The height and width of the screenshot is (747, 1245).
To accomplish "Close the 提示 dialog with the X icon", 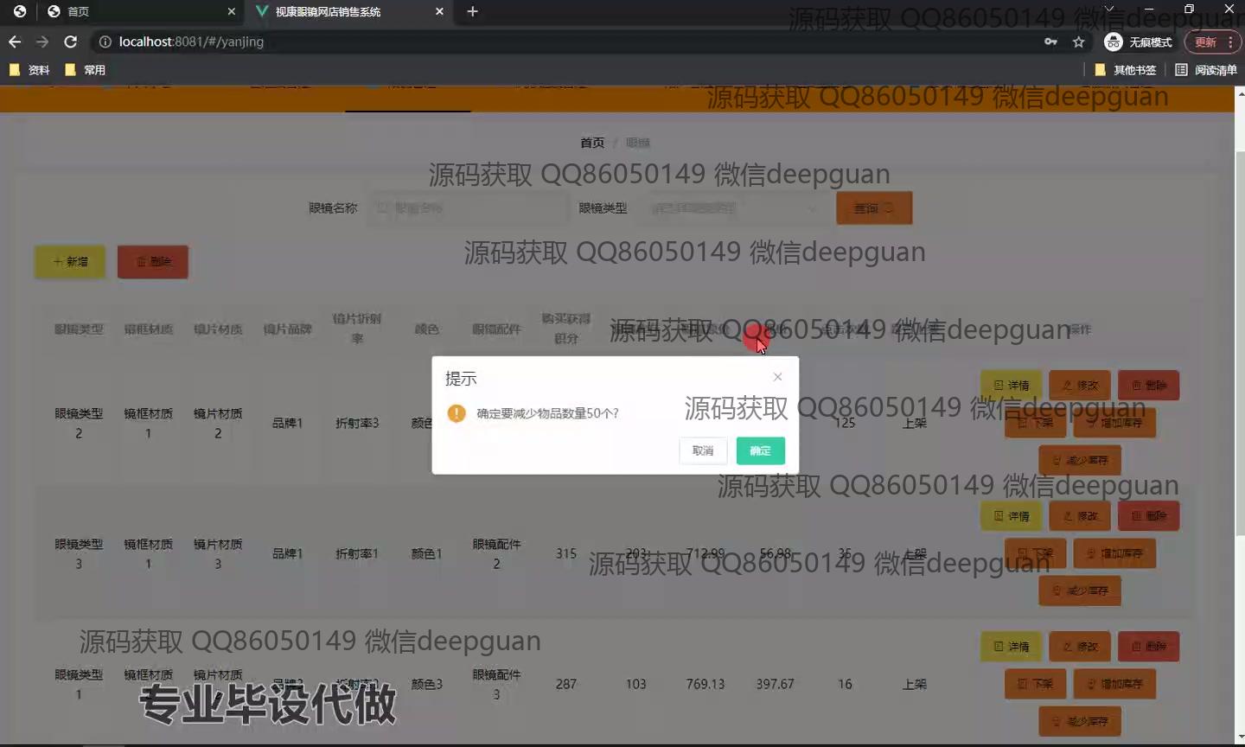I will pos(777,377).
